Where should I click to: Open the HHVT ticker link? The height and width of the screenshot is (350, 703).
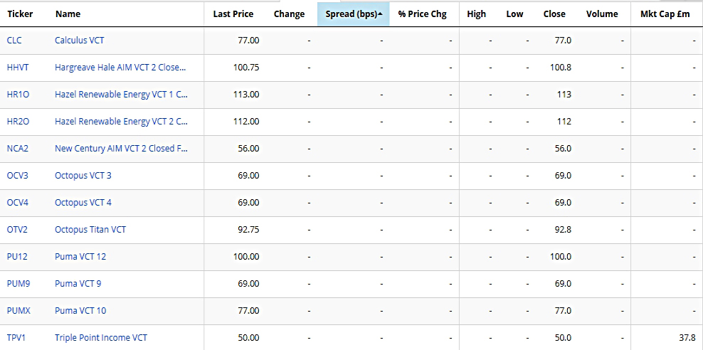tap(18, 68)
